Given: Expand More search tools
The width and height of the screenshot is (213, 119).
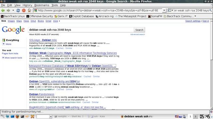Looking at the screenshot, I should (12, 58).
